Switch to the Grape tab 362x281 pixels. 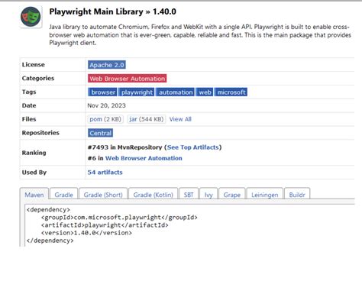[x=232, y=195]
